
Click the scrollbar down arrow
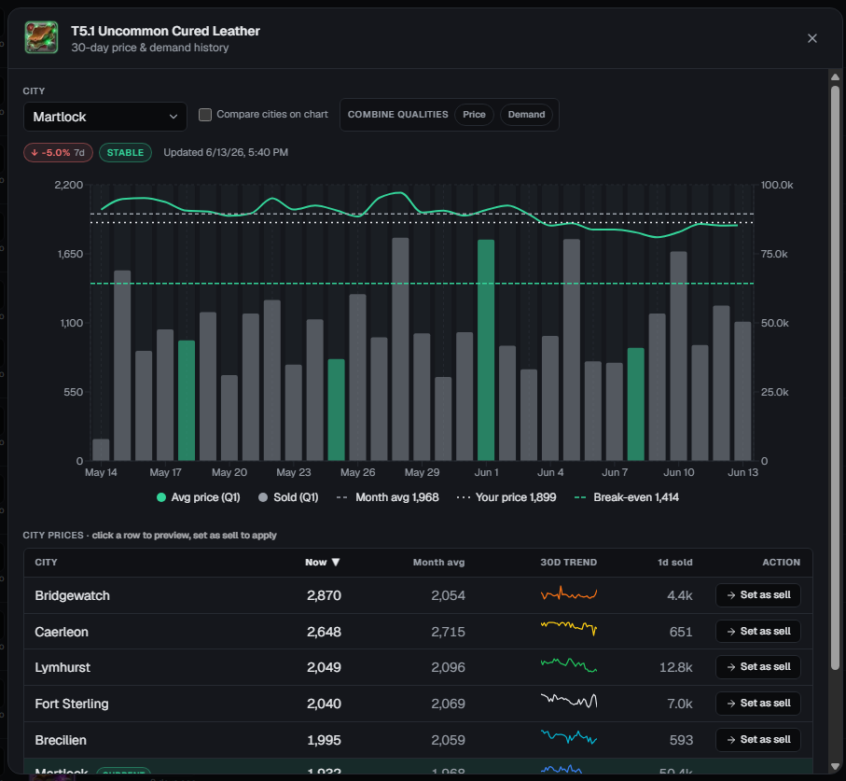click(x=835, y=766)
